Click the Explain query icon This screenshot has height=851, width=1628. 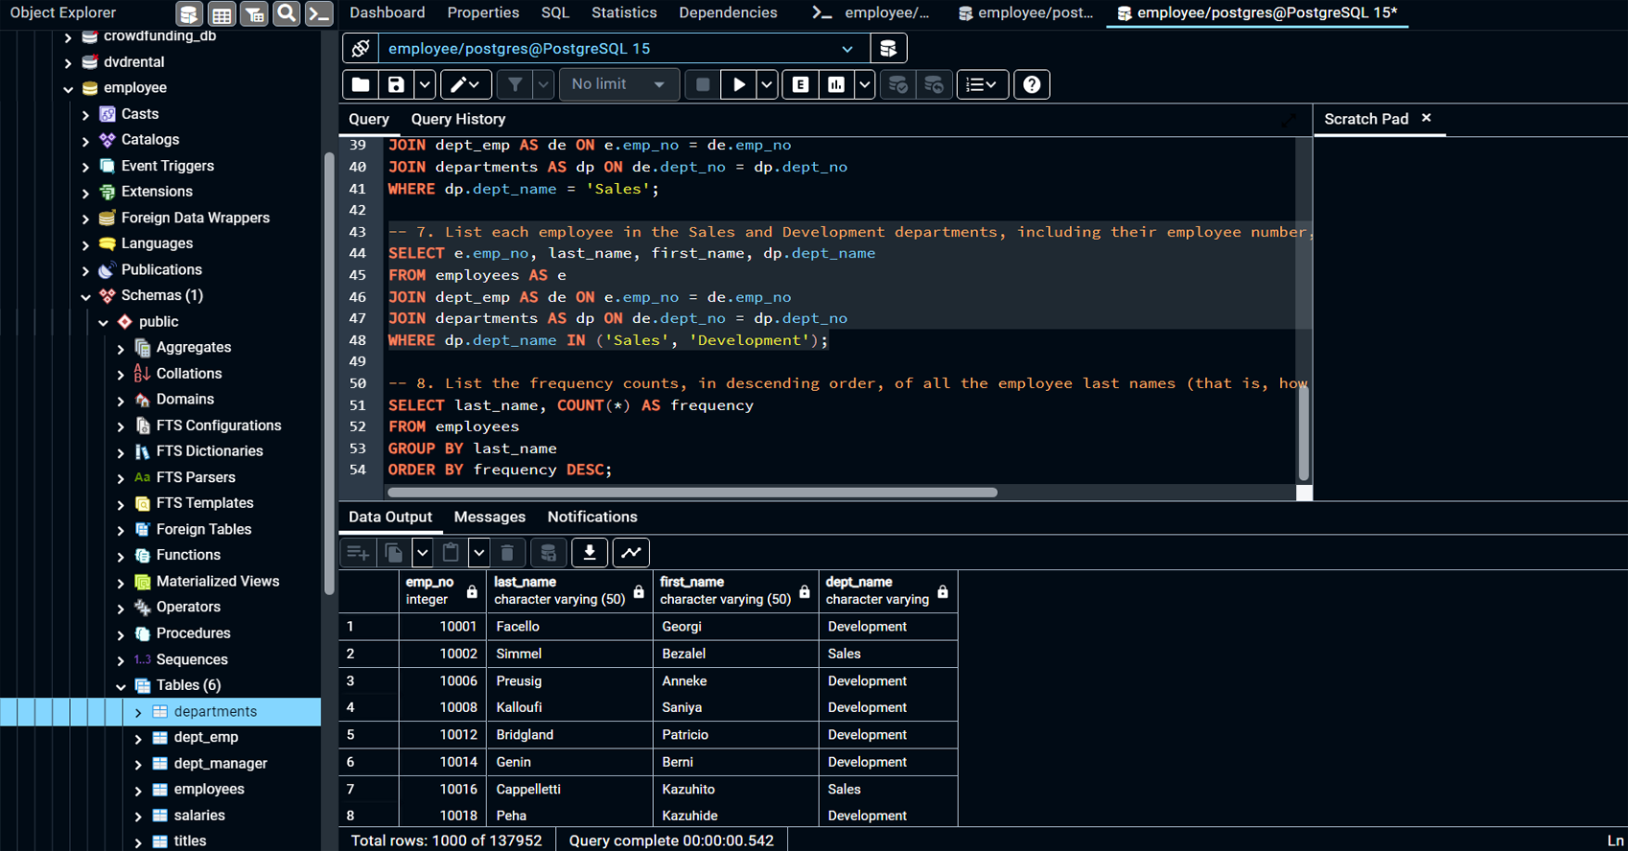point(800,84)
